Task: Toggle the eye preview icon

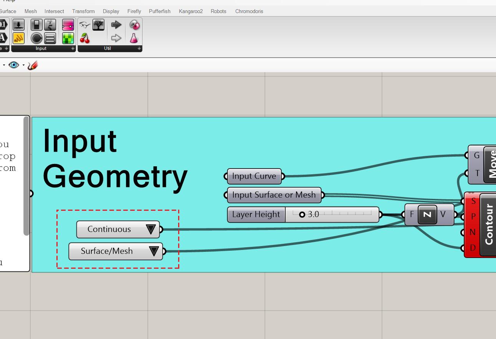Action: click(x=14, y=65)
